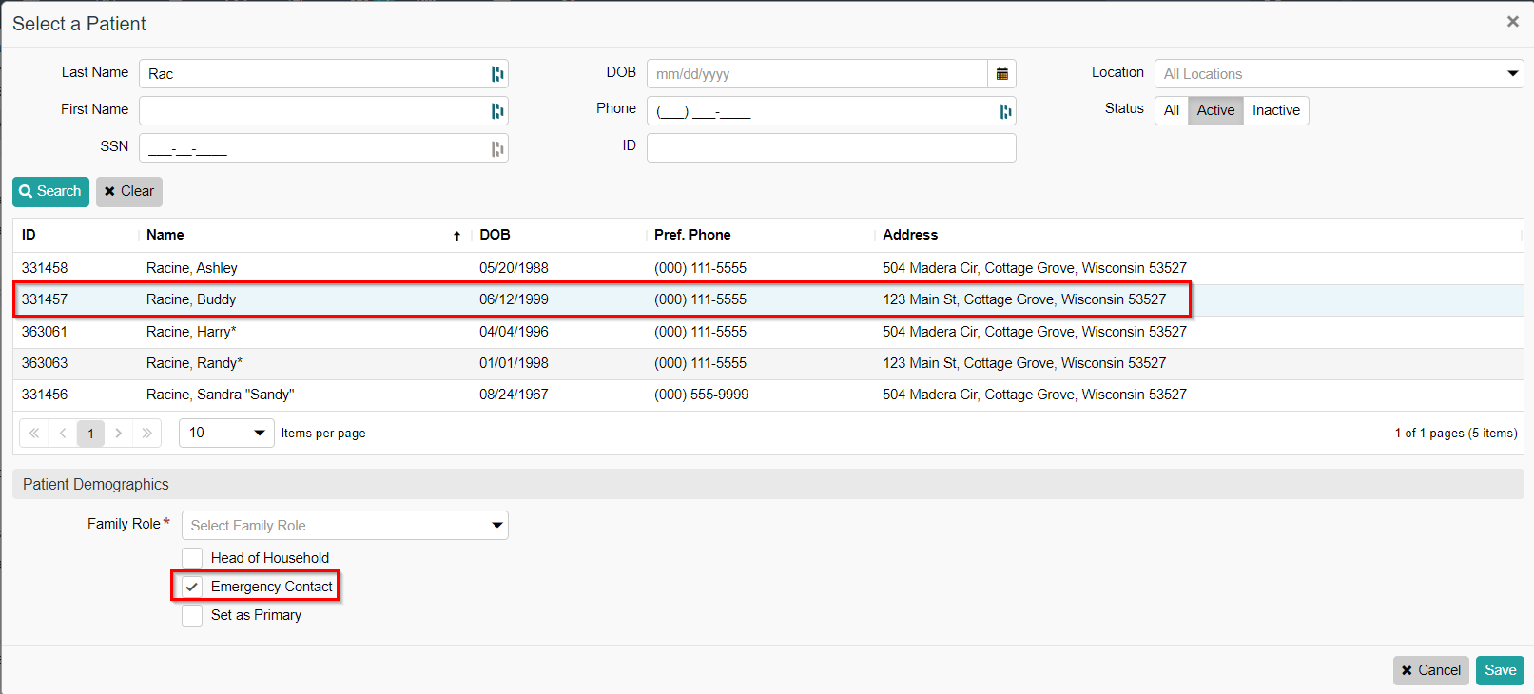Set Status filter to All
The image size is (1534, 694).
[x=1172, y=110]
